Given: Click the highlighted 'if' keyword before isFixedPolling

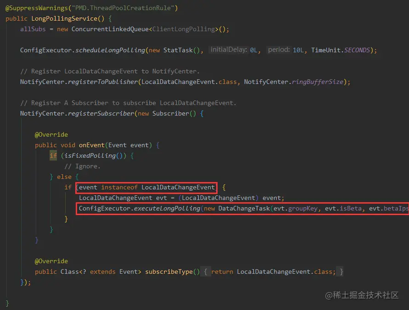Looking at the screenshot, I should click(x=53, y=155).
